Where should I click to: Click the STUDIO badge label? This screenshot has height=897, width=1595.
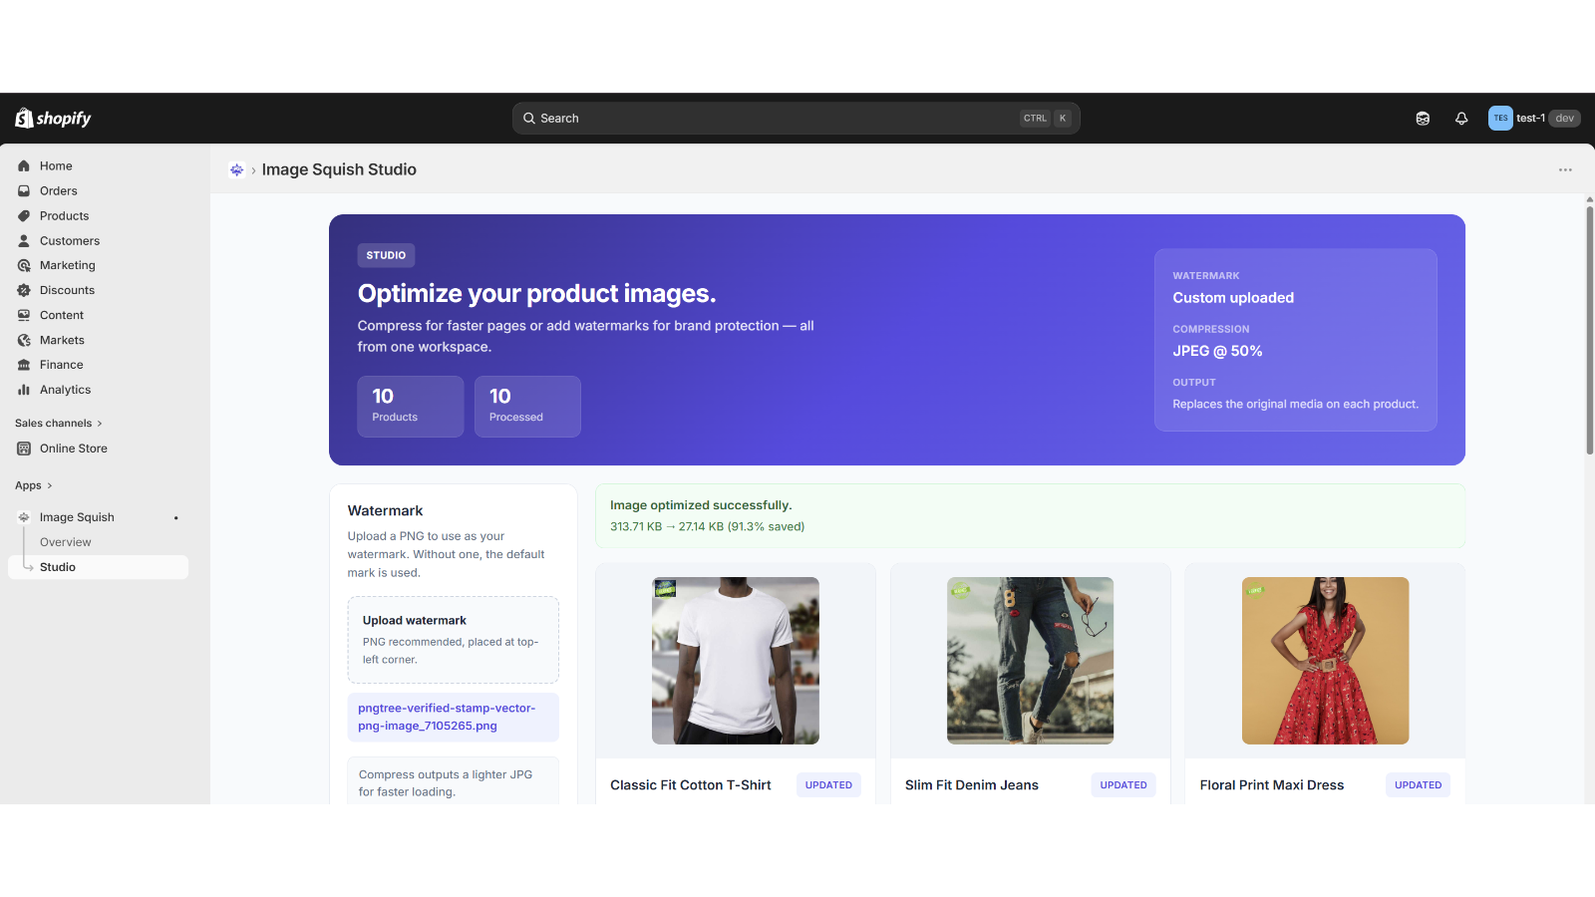pyautogui.click(x=386, y=256)
